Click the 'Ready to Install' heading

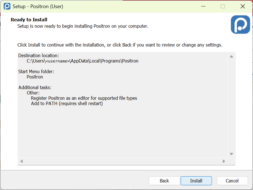(x=29, y=20)
